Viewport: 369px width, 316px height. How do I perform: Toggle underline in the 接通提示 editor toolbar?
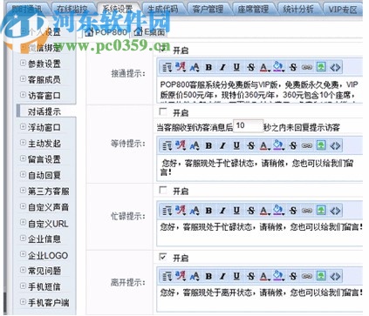coord(236,67)
